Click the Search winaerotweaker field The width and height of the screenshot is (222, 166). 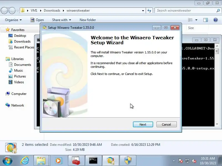coord(185,11)
